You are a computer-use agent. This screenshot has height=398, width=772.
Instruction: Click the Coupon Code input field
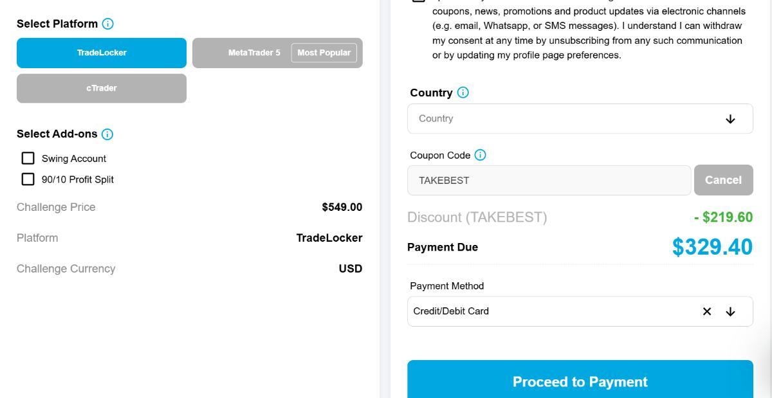tap(549, 180)
